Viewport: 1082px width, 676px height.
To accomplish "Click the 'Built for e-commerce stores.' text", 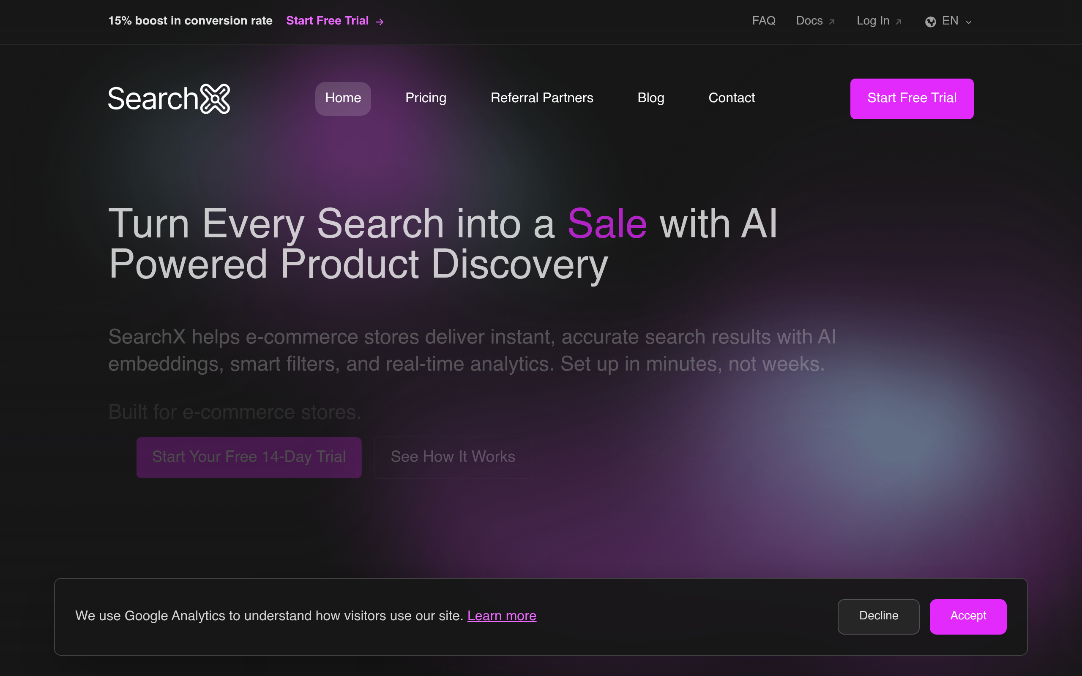I will pyautogui.click(x=235, y=412).
